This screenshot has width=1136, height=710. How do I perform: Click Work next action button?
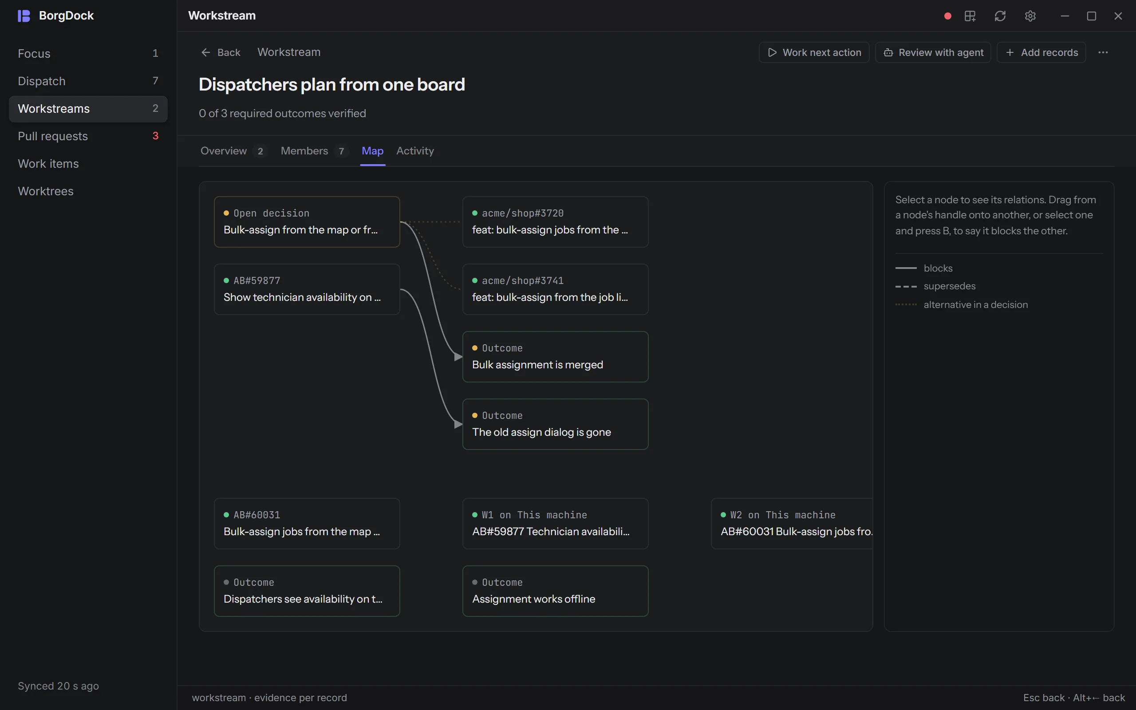(x=814, y=53)
